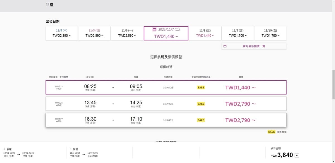Click the calendar icon on the 2023/11/7 date tab
The width and height of the screenshot is (335, 163).
(x=154, y=29)
